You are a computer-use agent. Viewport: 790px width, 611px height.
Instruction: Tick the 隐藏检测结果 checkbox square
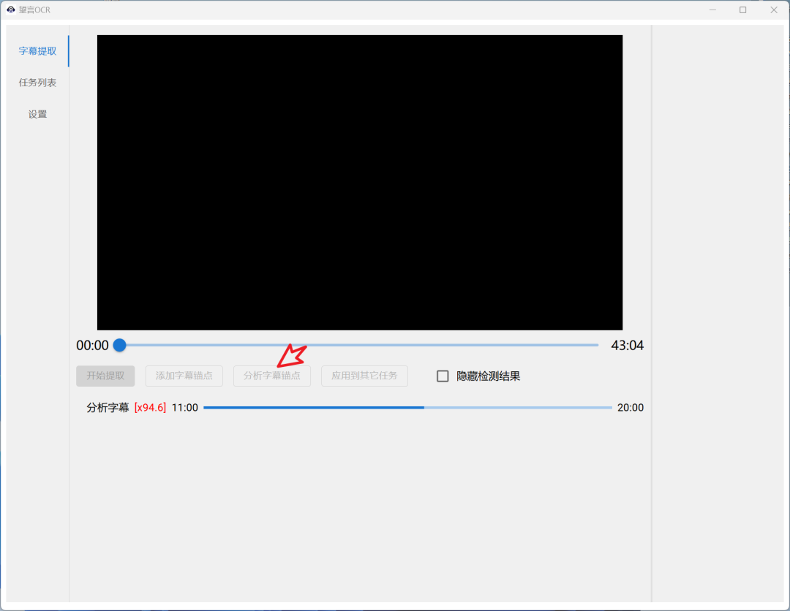[x=443, y=376]
